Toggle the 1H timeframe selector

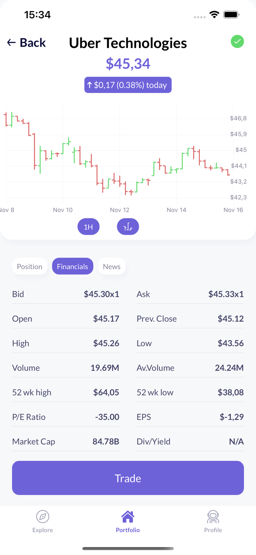click(x=88, y=226)
